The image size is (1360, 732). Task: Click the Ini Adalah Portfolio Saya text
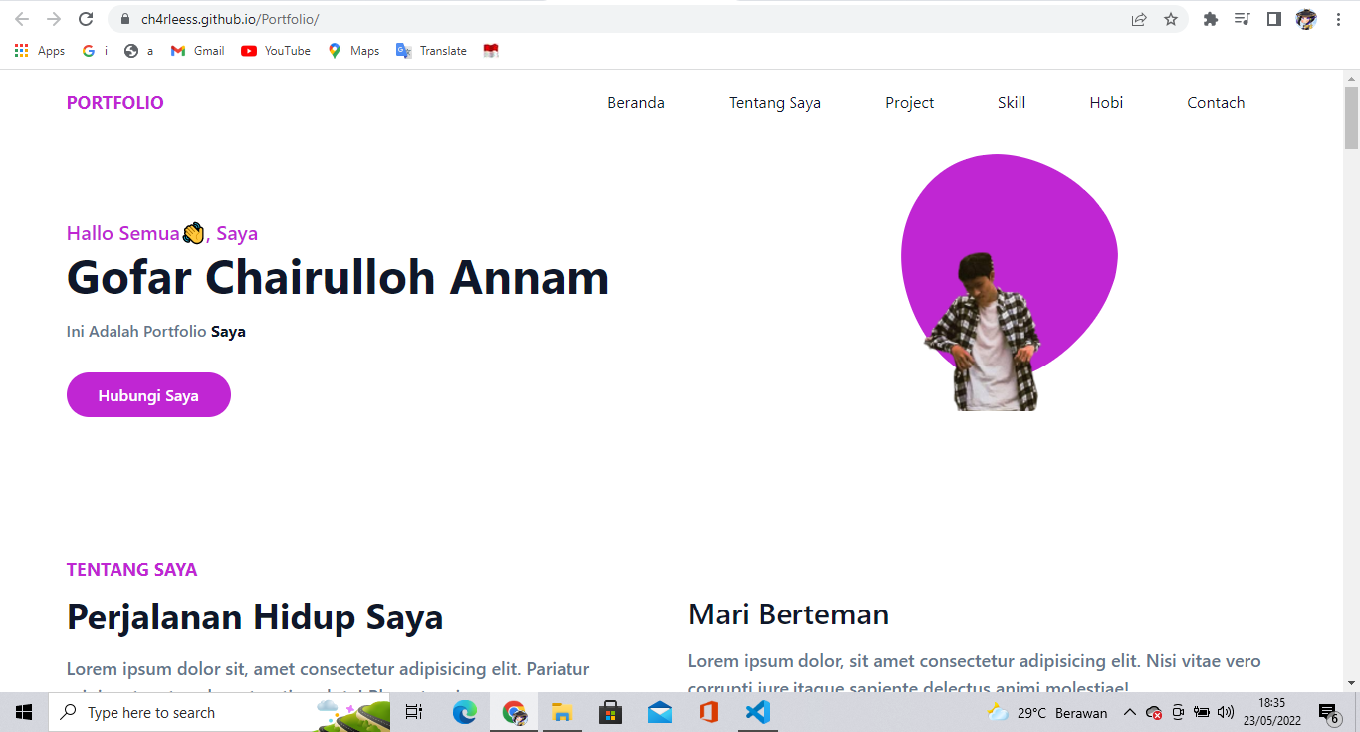[156, 332]
